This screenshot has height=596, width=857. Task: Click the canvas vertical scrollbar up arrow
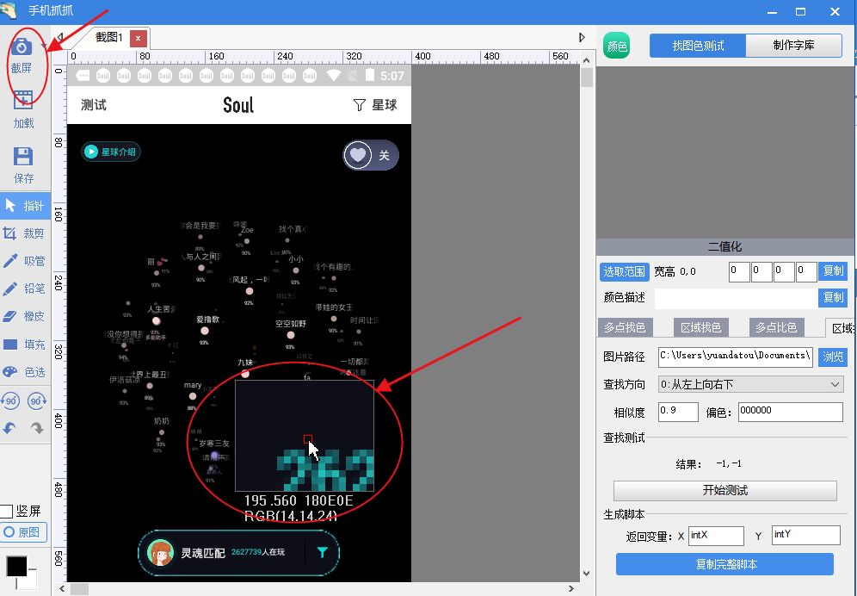[x=587, y=60]
